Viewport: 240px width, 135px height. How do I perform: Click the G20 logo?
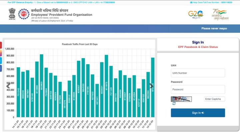coord(195,14)
